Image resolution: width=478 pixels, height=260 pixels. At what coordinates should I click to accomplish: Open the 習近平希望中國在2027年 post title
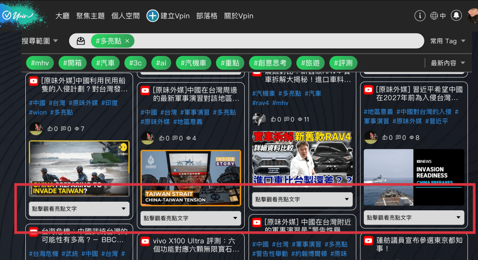point(420,94)
